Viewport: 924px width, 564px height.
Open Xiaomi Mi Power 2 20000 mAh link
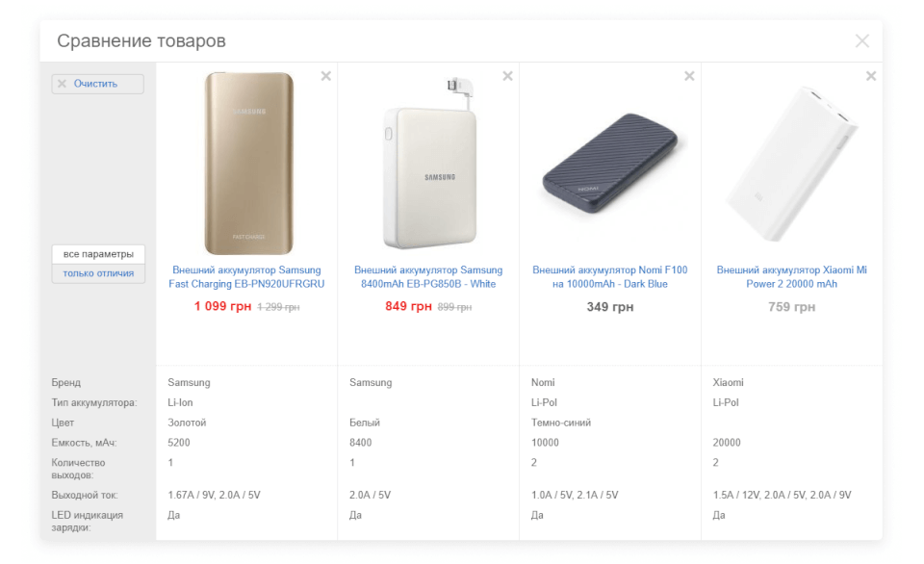[792, 277]
